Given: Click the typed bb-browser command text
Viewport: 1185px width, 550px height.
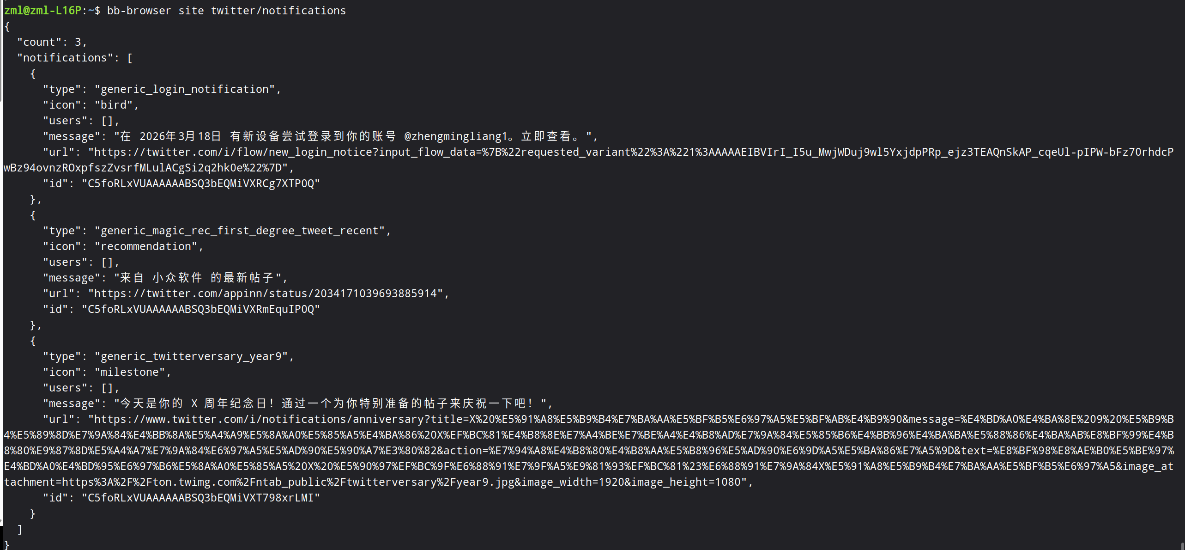Looking at the screenshot, I should pos(226,11).
